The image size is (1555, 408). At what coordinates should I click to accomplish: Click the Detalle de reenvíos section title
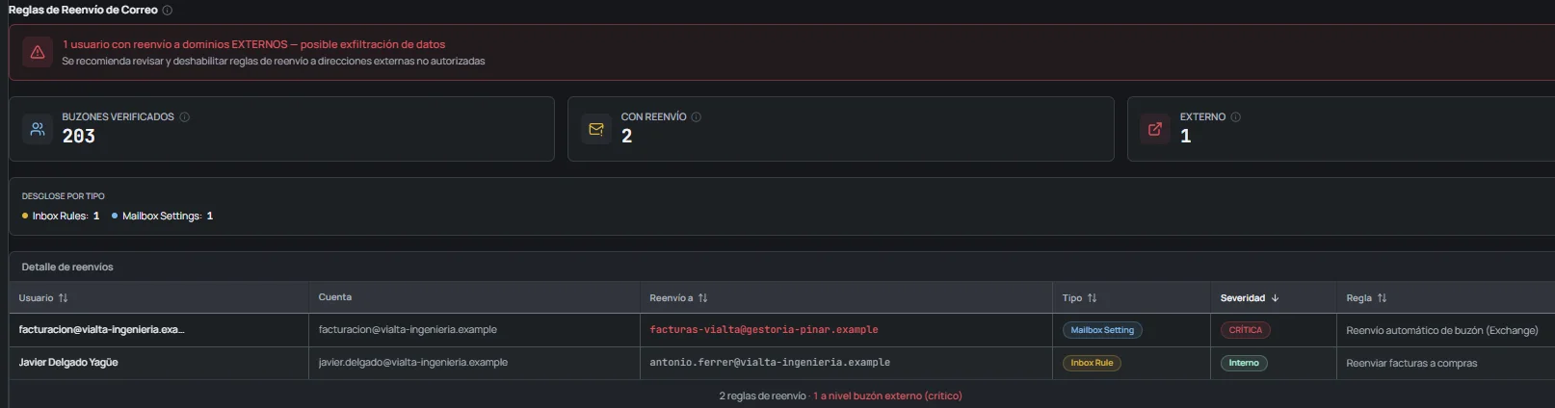click(67, 267)
